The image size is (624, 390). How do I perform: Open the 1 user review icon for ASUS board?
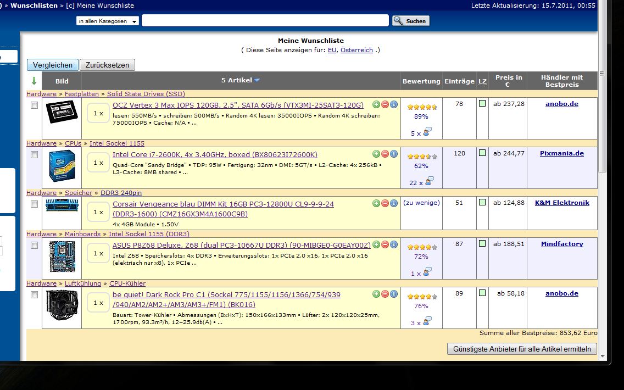[427, 272]
